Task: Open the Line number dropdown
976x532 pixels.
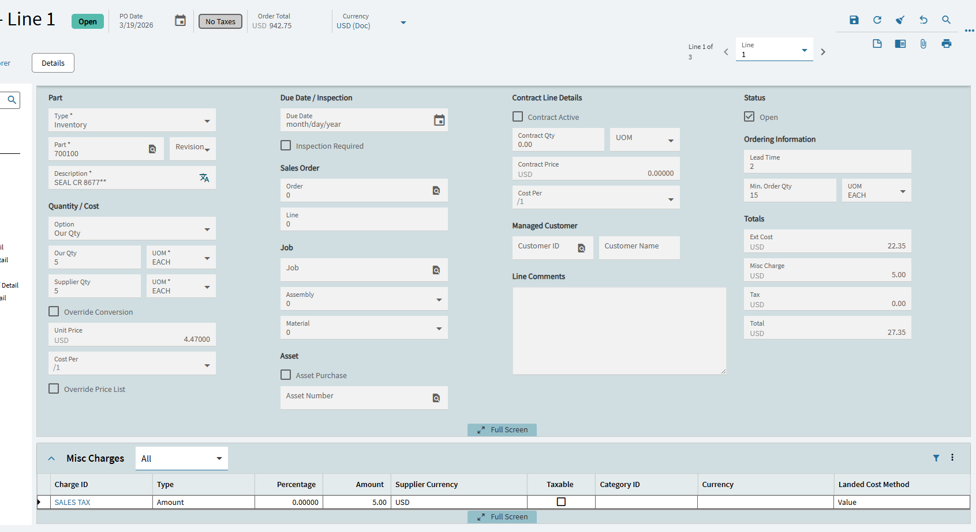Action: pos(805,51)
